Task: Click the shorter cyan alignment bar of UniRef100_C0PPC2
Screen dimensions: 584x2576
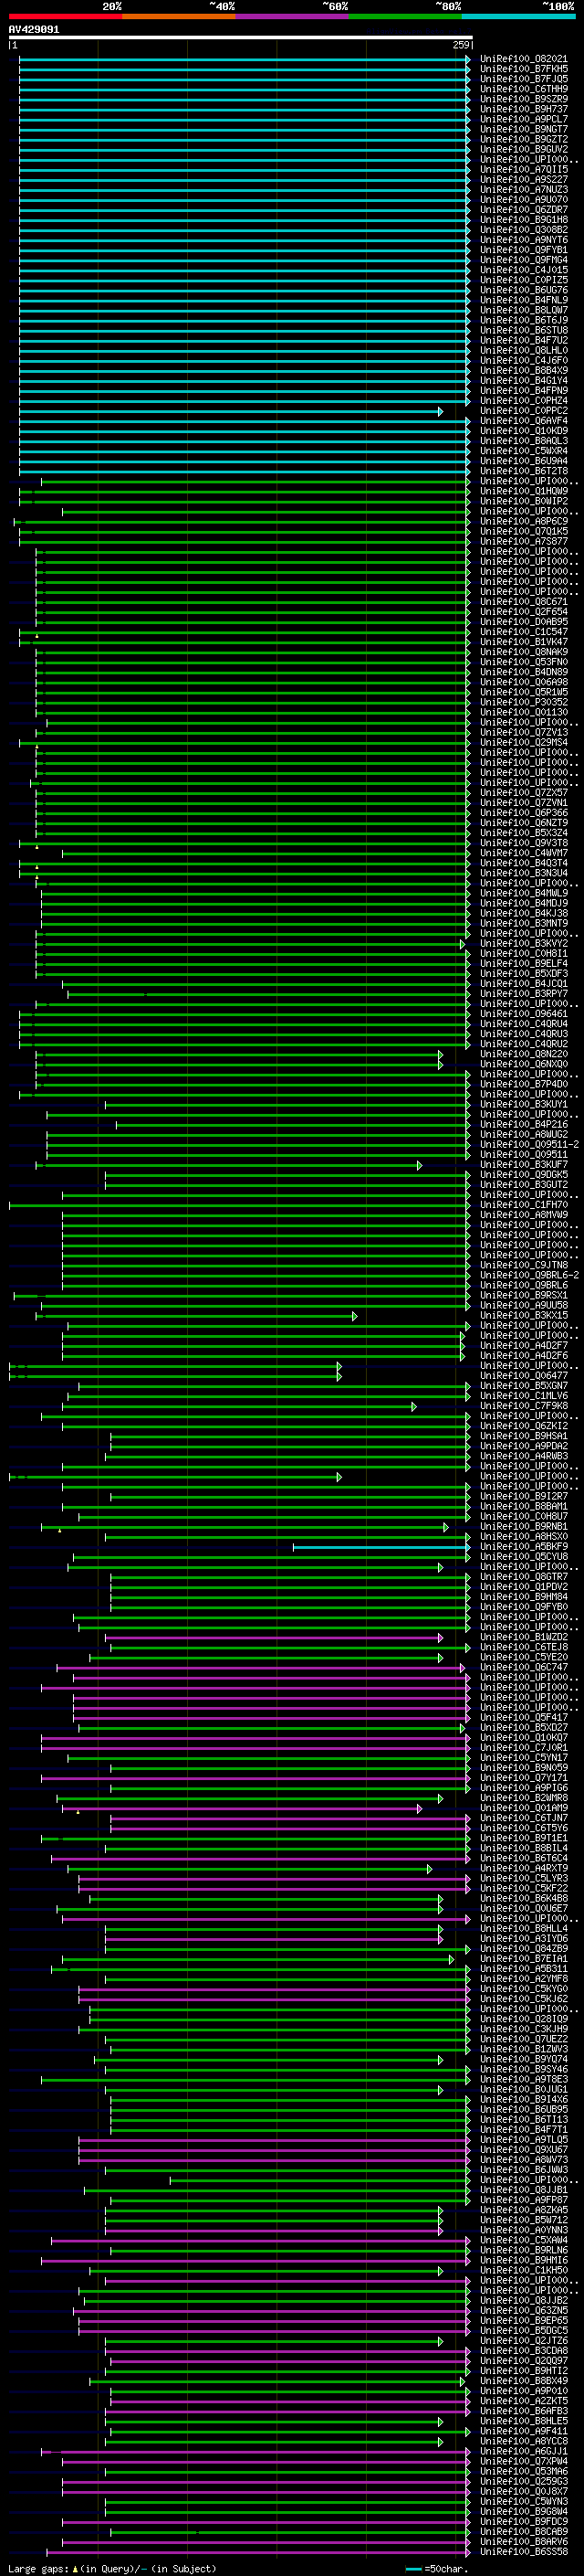Action: [x=231, y=411]
